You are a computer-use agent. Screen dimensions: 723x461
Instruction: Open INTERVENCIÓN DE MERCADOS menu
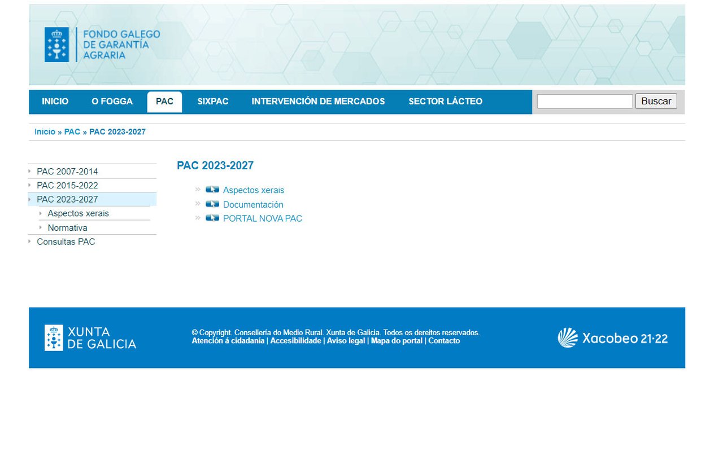(x=318, y=102)
